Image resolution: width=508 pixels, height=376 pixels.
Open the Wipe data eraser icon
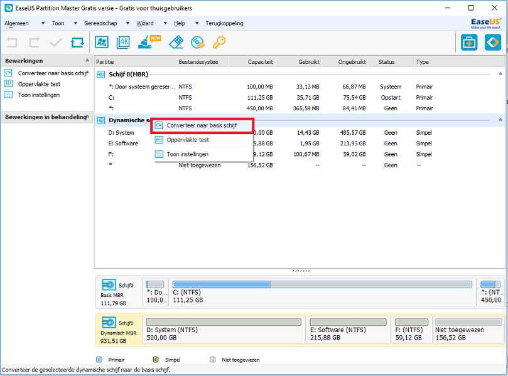[176, 43]
